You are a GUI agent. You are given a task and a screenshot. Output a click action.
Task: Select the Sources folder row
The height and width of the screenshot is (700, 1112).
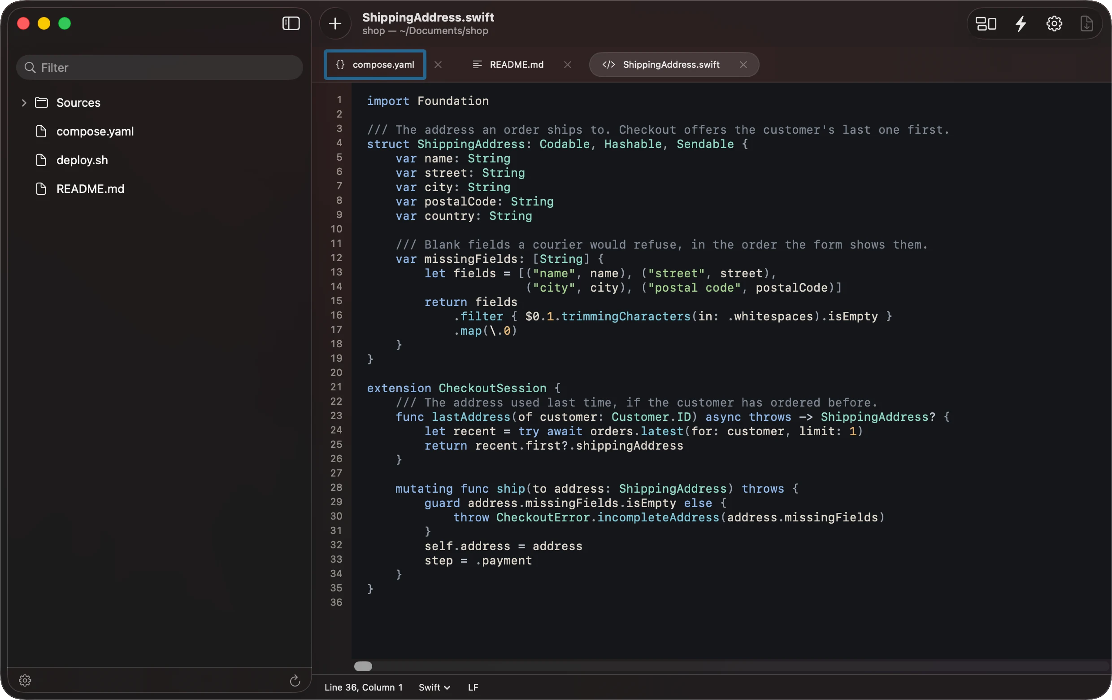point(160,103)
